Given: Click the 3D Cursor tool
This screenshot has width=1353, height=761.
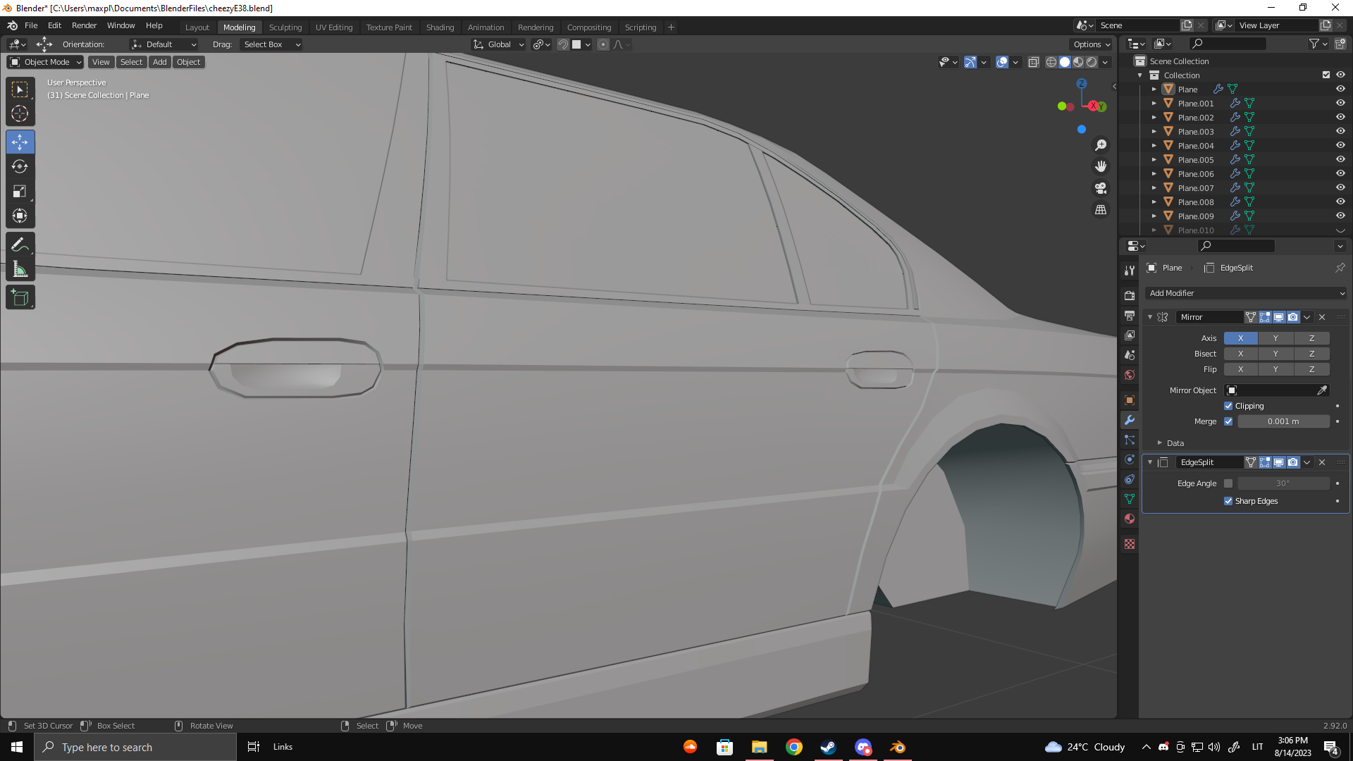Looking at the screenshot, I should click(x=20, y=113).
